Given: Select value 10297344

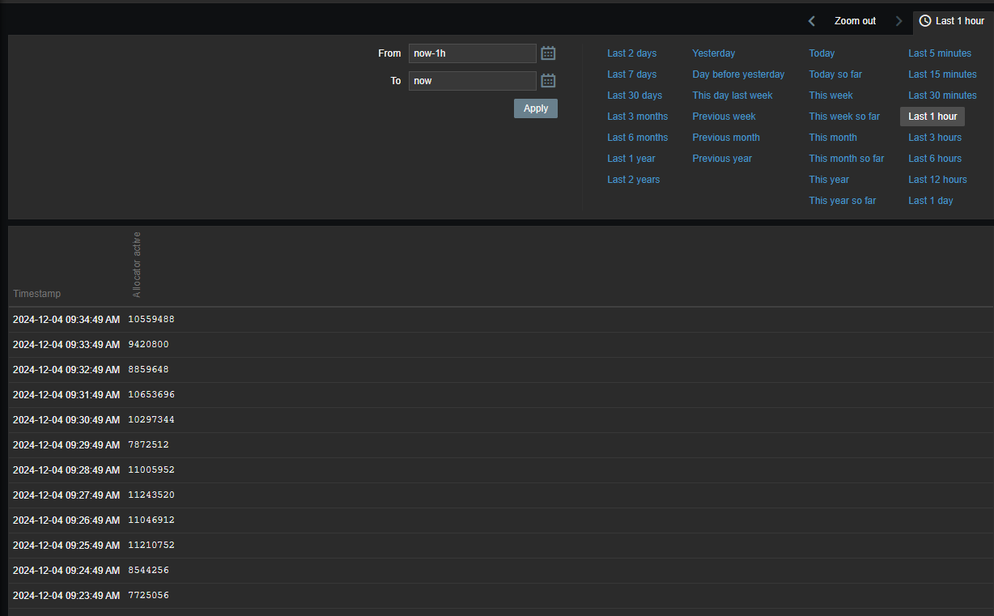Looking at the screenshot, I should (151, 420).
